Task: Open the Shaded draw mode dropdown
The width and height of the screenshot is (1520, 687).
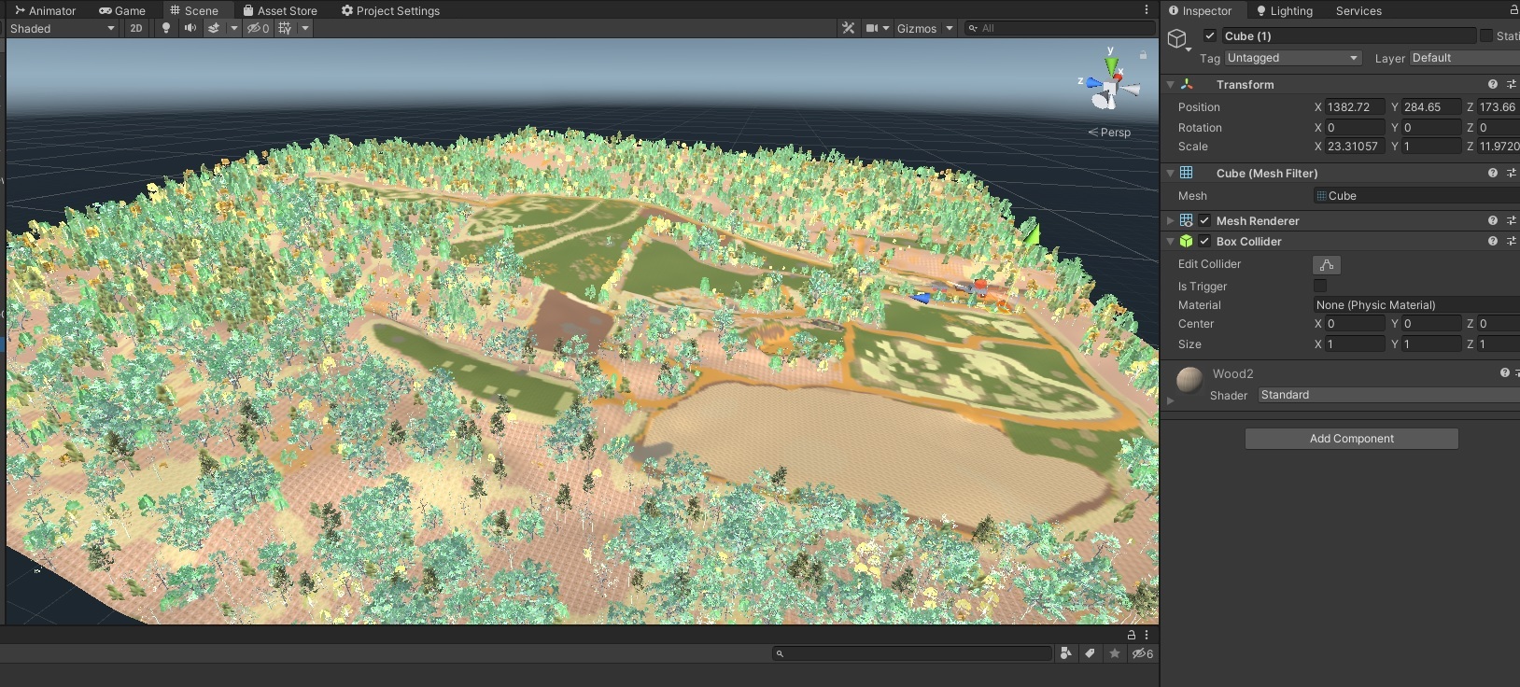Action: click(x=62, y=28)
